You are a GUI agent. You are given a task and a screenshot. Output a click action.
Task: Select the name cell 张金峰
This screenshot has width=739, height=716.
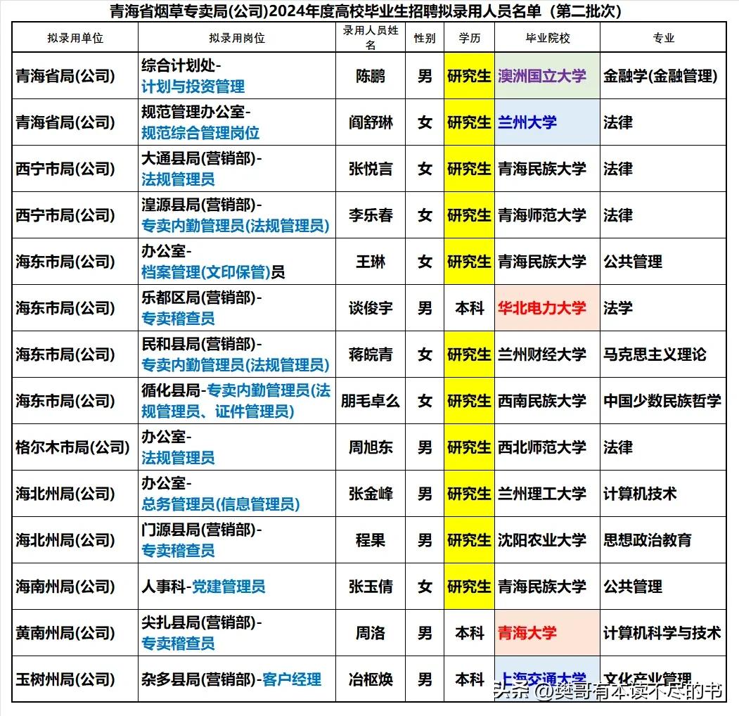click(x=371, y=494)
